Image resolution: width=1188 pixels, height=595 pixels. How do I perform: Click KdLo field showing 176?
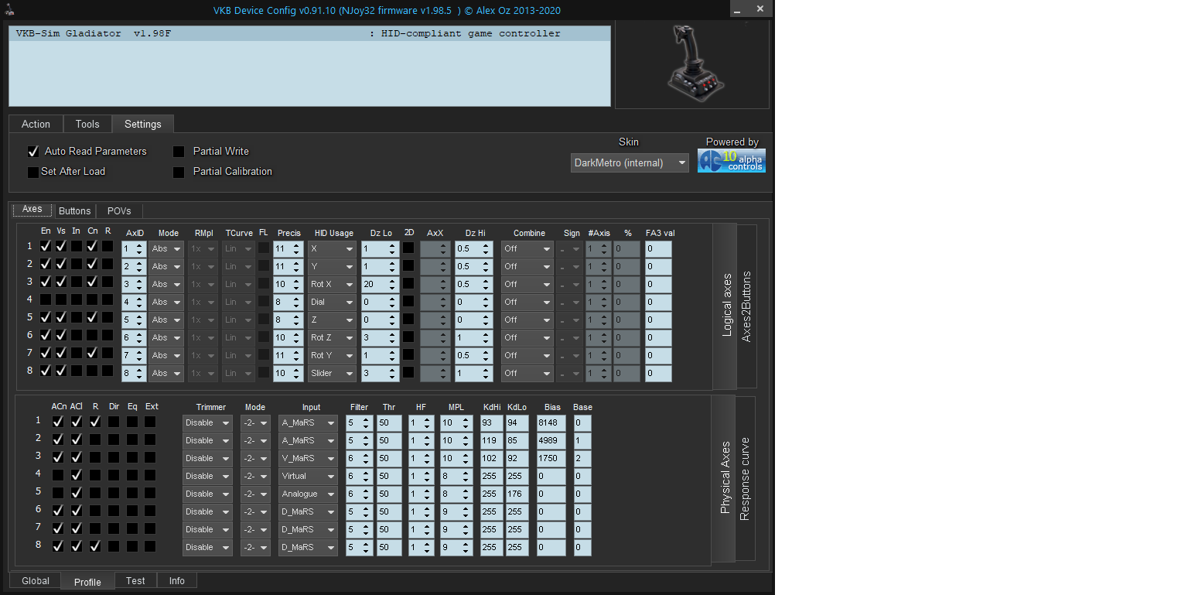pyautogui.click(x=517, y=494)
